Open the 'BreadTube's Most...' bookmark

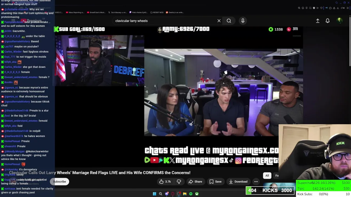pyautogui.click(x=96, y=12)
